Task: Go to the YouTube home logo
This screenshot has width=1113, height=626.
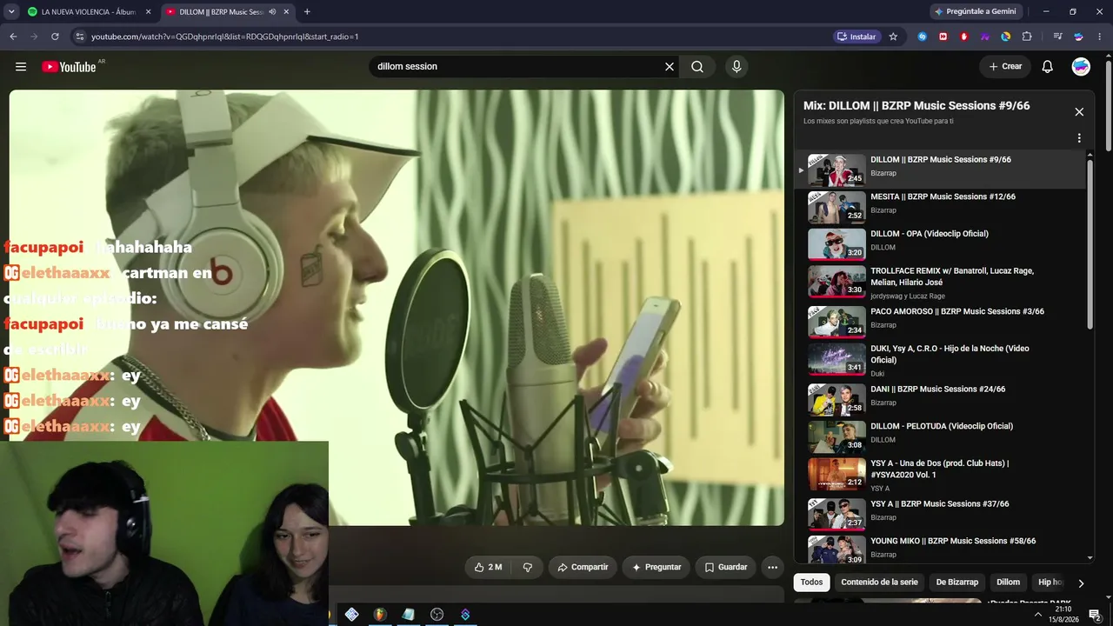Action: [x=69, y=67]
